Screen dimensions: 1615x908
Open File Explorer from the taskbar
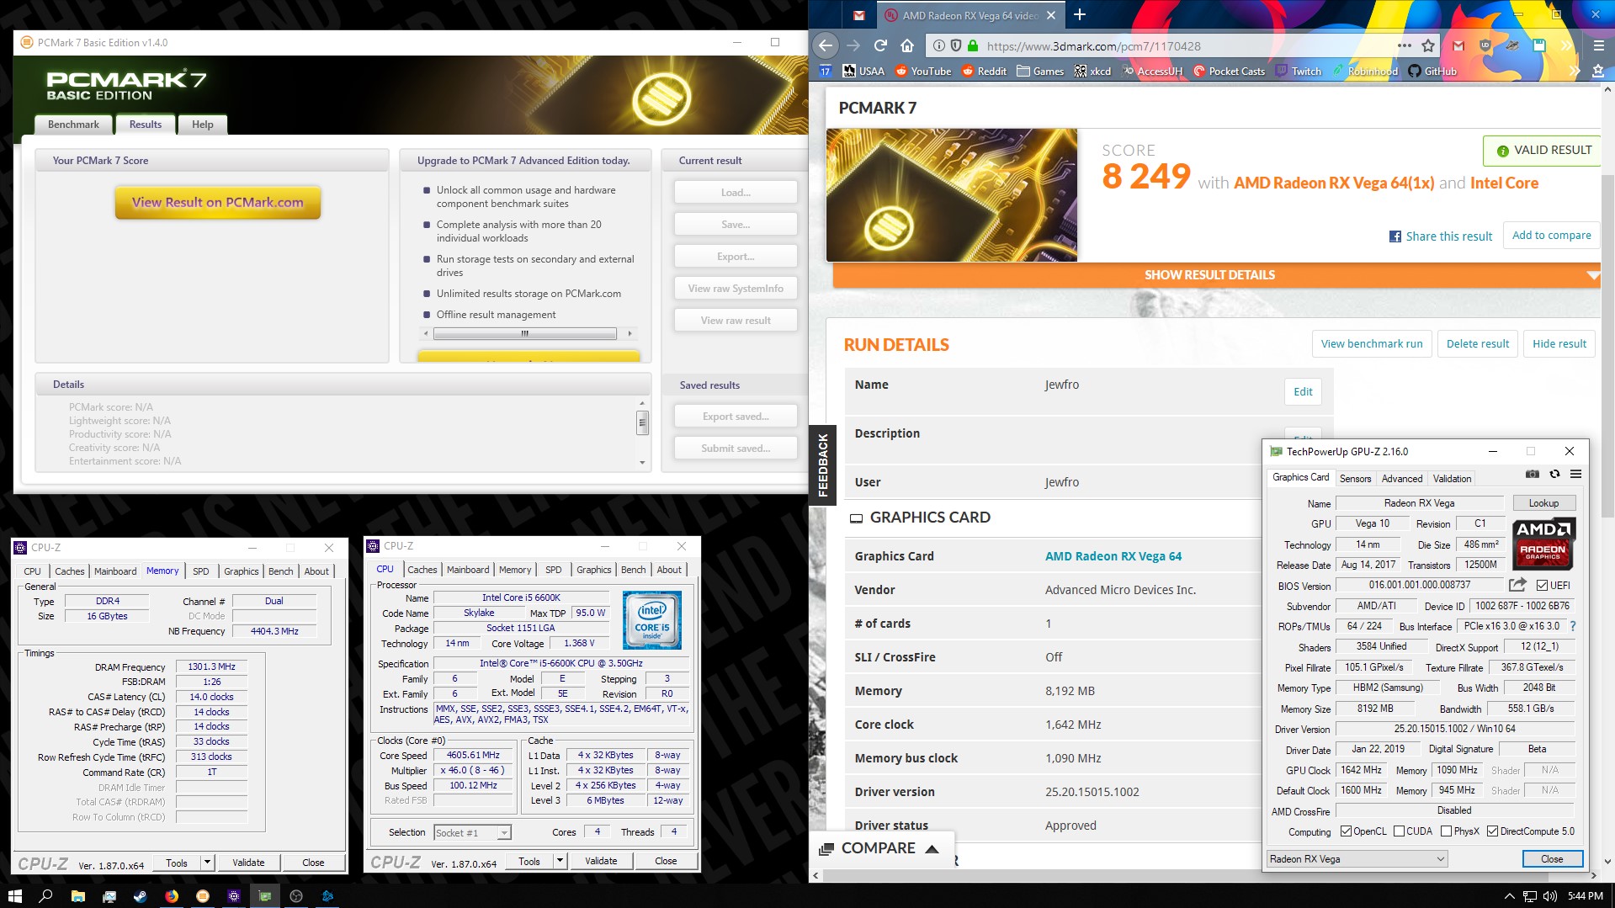[77, 896]
